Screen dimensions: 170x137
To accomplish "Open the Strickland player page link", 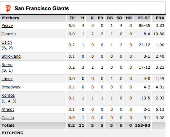I will coord(11,56).
